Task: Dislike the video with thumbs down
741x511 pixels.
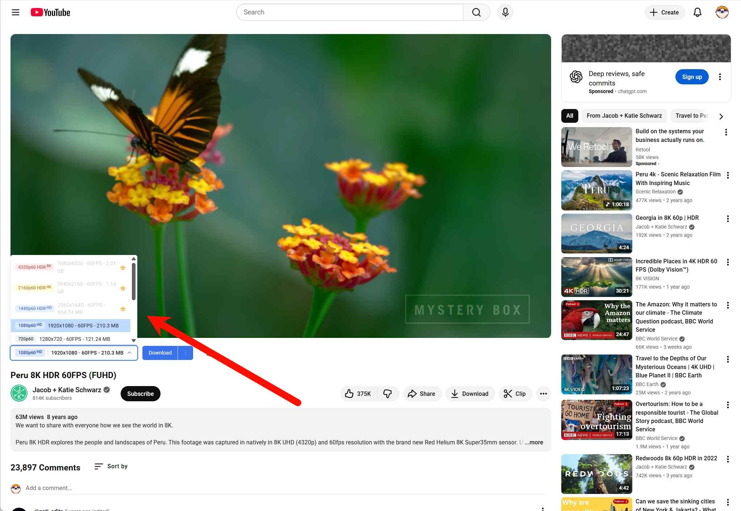Action: (x=387, y=394)
